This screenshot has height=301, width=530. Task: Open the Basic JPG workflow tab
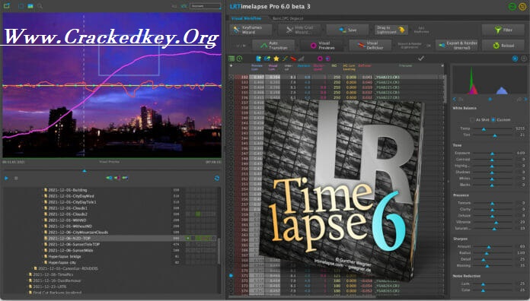click(x=288, y=18)
